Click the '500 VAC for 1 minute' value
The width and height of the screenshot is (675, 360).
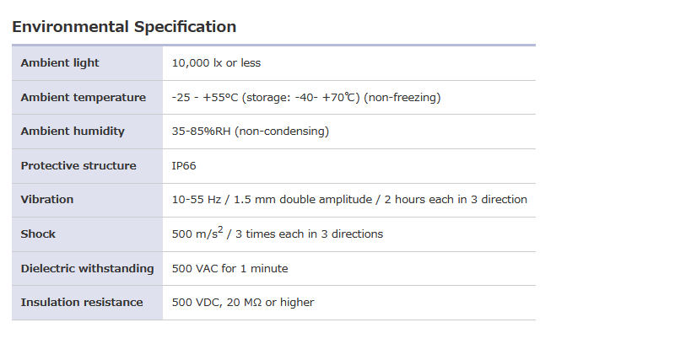[229, 269]
